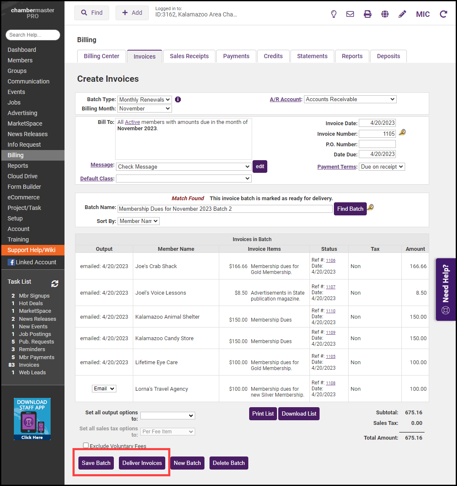Open invoice Ref # 1106 link
Image resolution: width=457 pixels, height=486 pixels.
[331, 260]
